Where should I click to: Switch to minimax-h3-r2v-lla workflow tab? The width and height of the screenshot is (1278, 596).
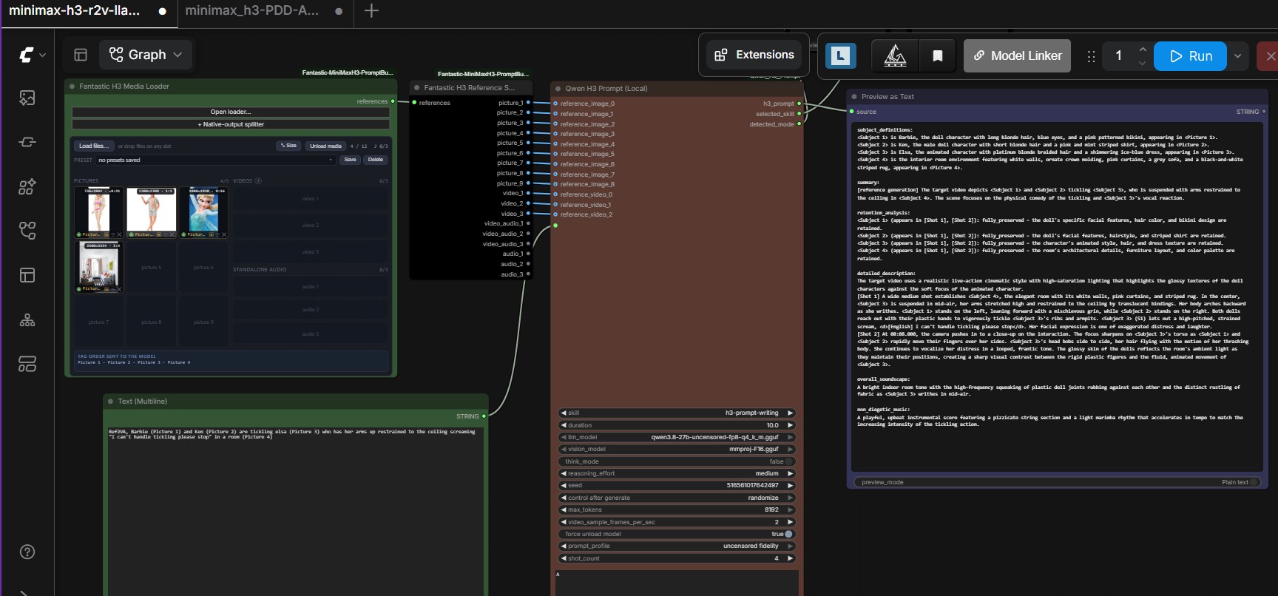[87, 10]
